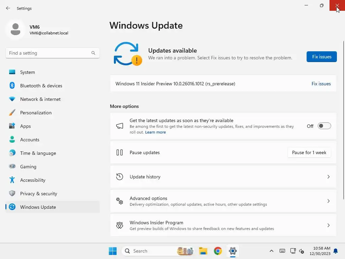Click the blue Fix issues button

click(x=321, y=57)
